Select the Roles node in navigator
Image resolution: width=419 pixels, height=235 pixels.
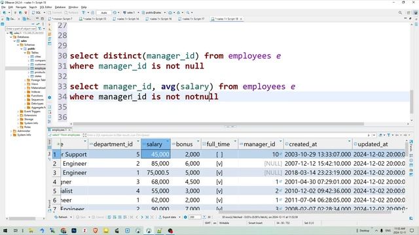point(26,127)
